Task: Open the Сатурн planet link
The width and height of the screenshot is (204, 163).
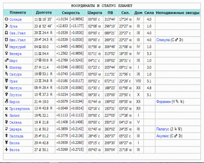Action: pos(15,74)
